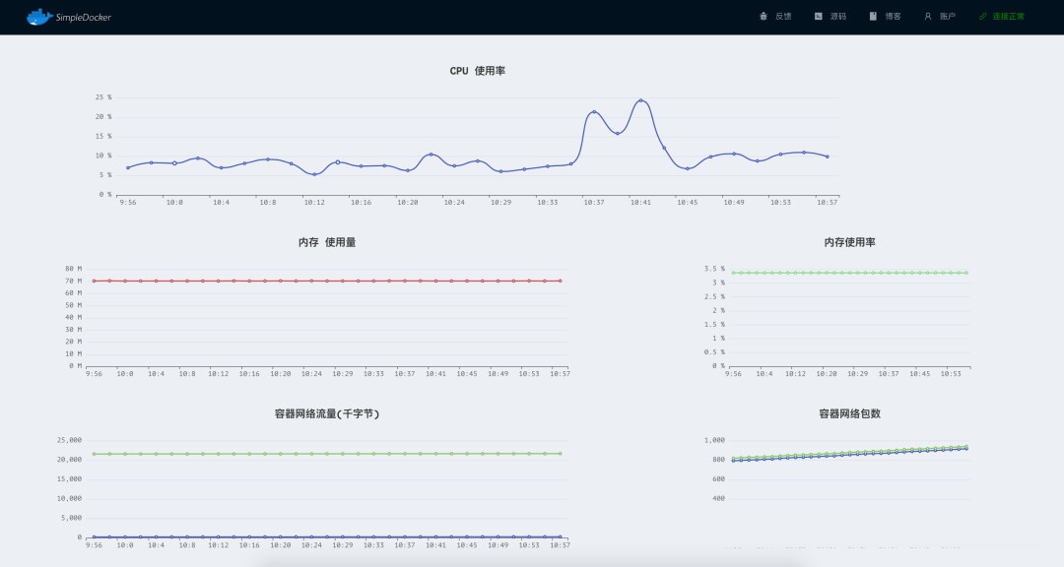
Task: Click the Docker whale logo icon
Action: (38, 17)
